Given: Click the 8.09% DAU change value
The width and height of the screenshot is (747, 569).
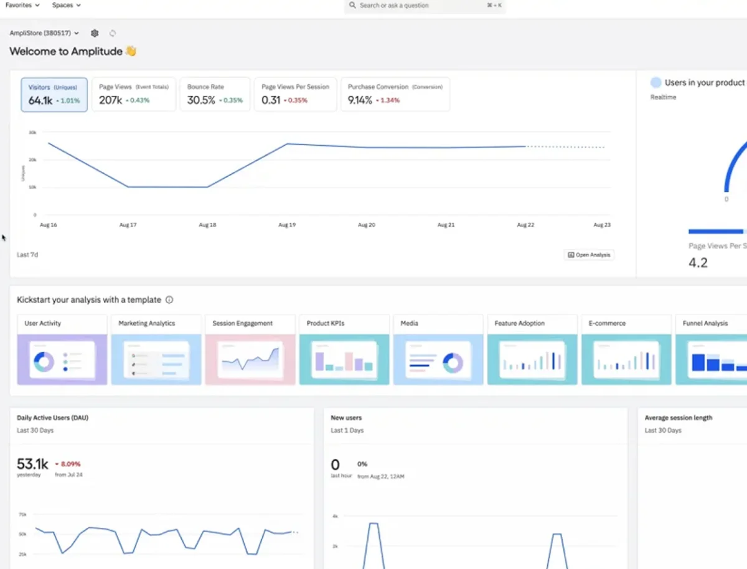Looking at the screenshot, I should point(71,464).
